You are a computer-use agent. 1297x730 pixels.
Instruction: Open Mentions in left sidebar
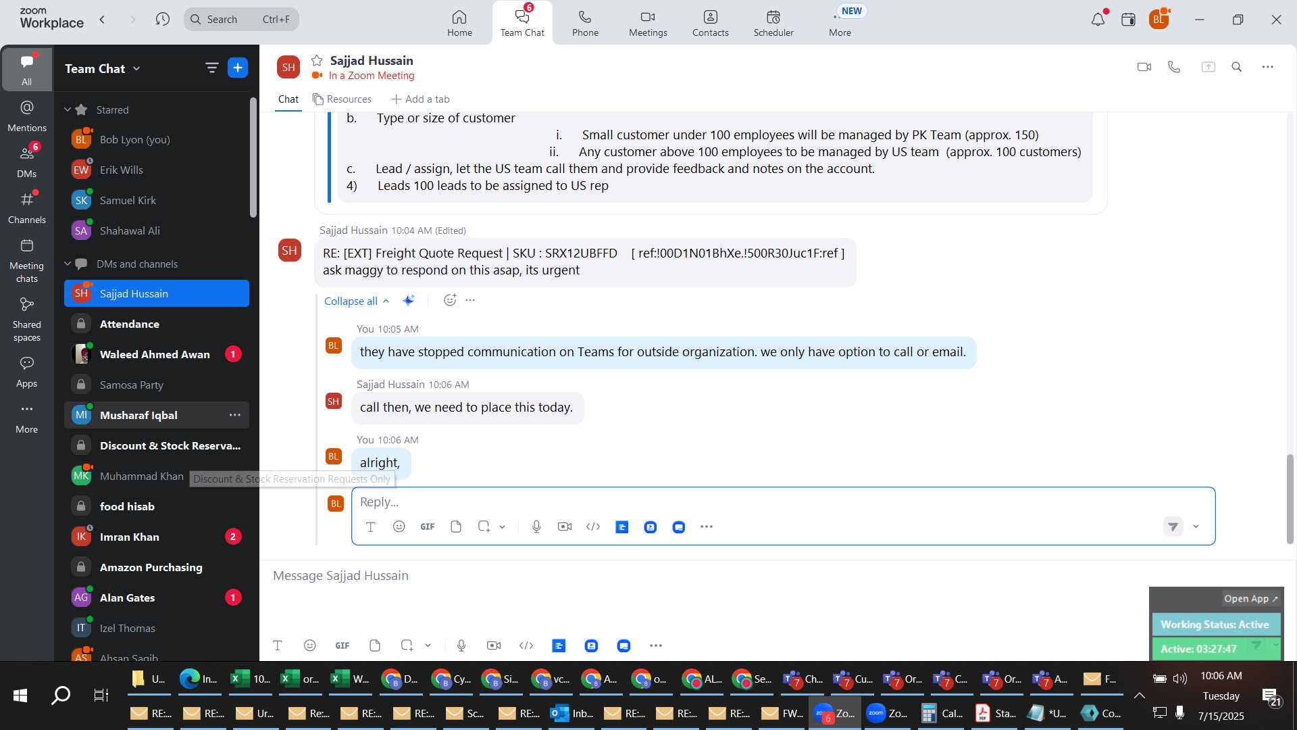click(x=27, y=116)
